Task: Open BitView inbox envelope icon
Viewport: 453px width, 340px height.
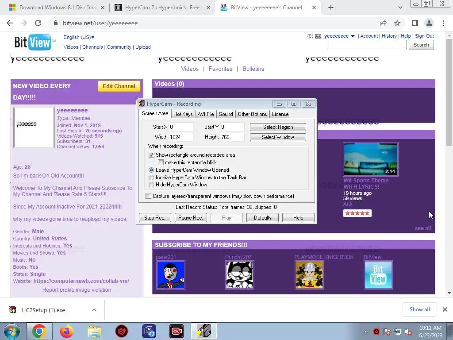Action: click(318, 36)
